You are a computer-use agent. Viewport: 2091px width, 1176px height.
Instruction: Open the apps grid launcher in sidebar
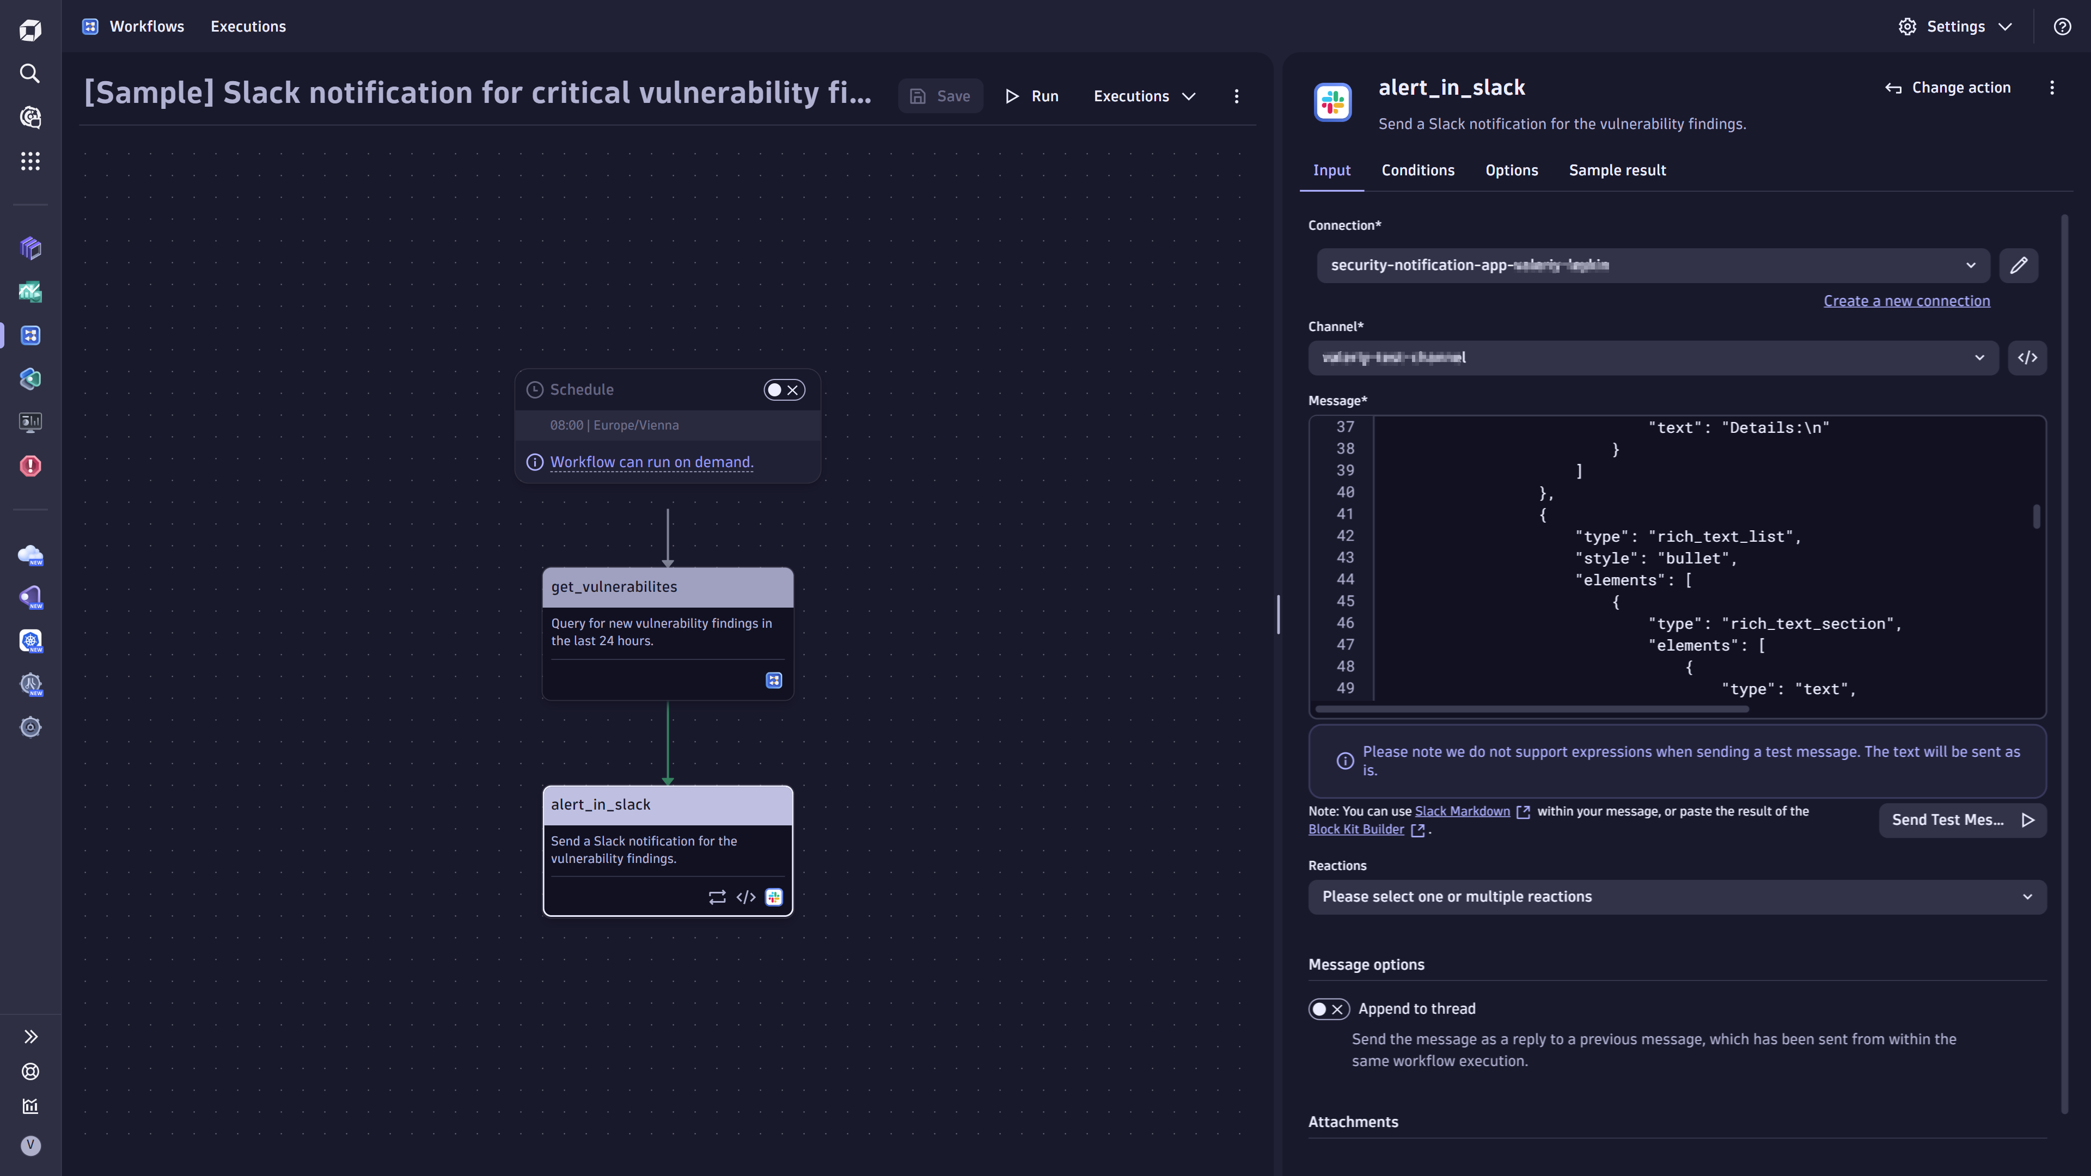[x=30, y=161]
